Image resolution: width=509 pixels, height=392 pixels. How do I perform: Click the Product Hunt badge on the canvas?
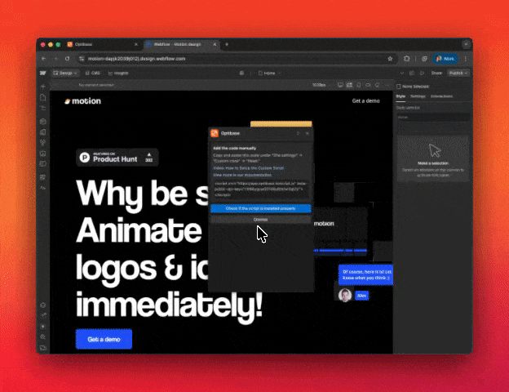pos(118,157)
